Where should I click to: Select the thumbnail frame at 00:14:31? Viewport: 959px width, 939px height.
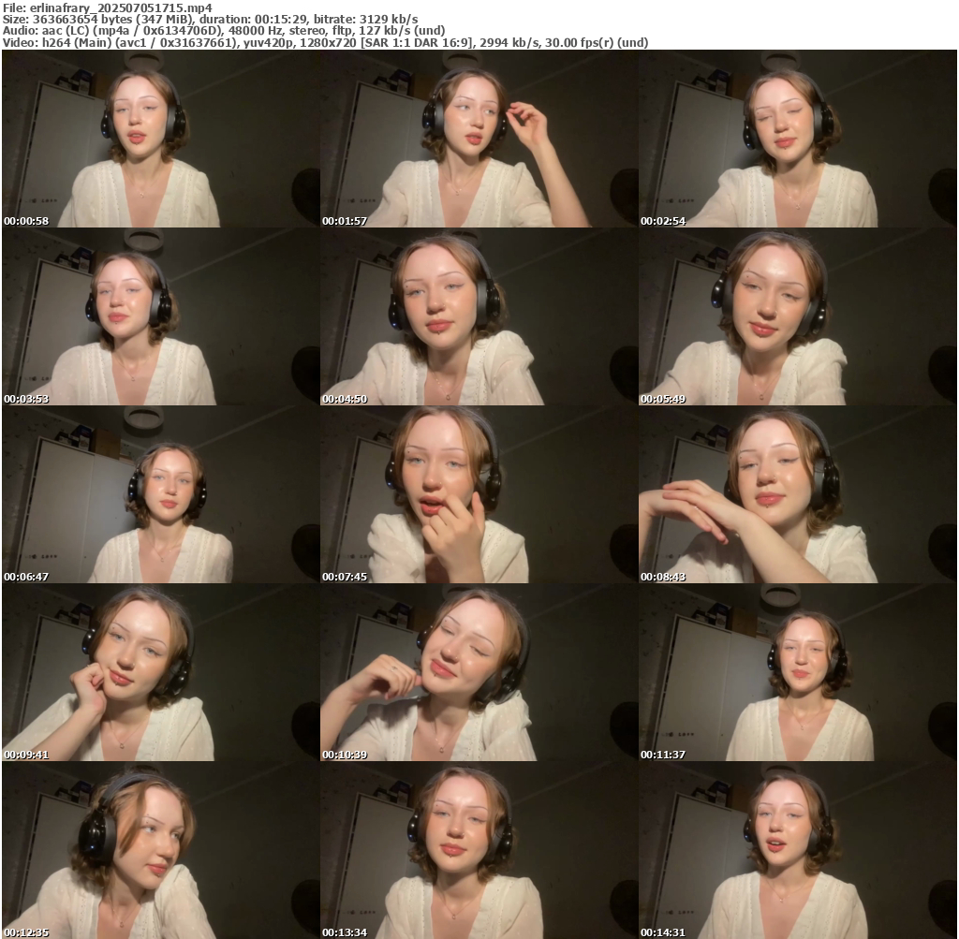pos(798,850)
